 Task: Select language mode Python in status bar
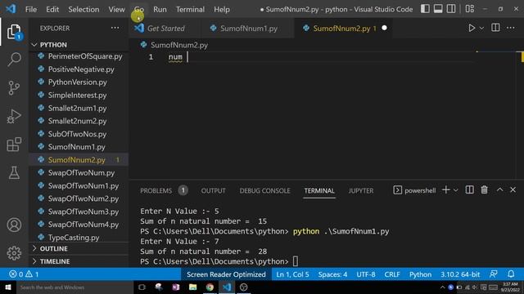tap(420, 274)
